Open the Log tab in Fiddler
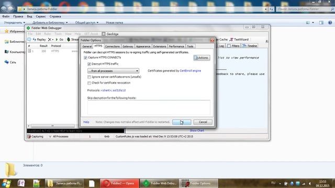 click(221, 46)
